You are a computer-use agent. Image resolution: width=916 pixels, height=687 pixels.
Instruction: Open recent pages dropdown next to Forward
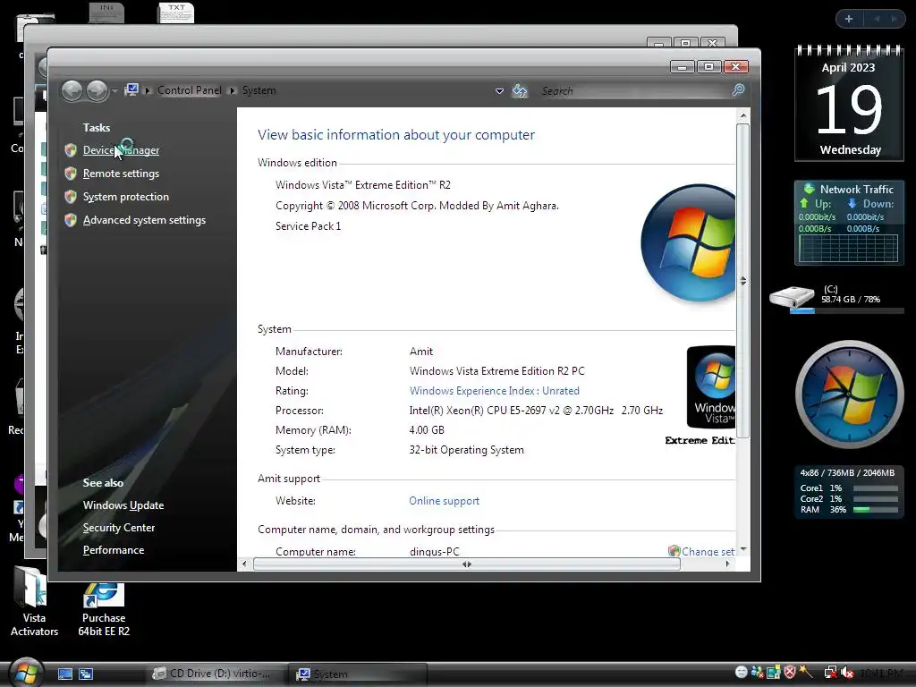[114, 90]
